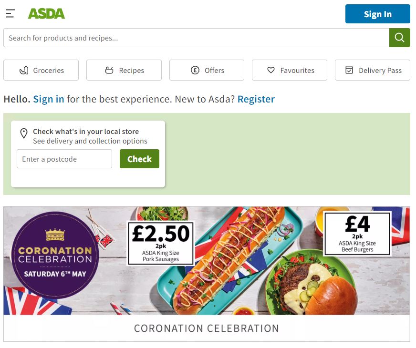
Task: Click the Delivery Pass calendar icon
Action: (x=349, y=70)
